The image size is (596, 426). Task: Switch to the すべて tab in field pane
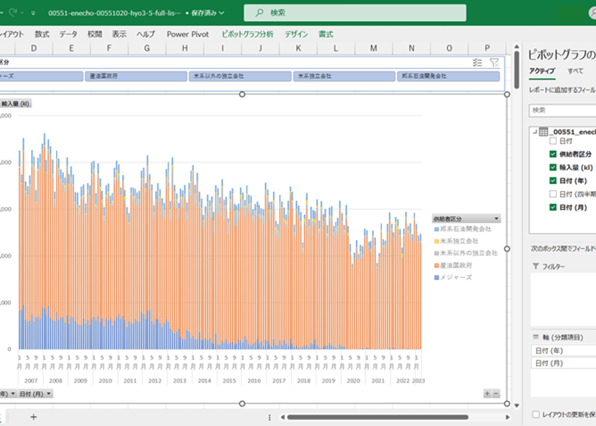tap(575, 71)
